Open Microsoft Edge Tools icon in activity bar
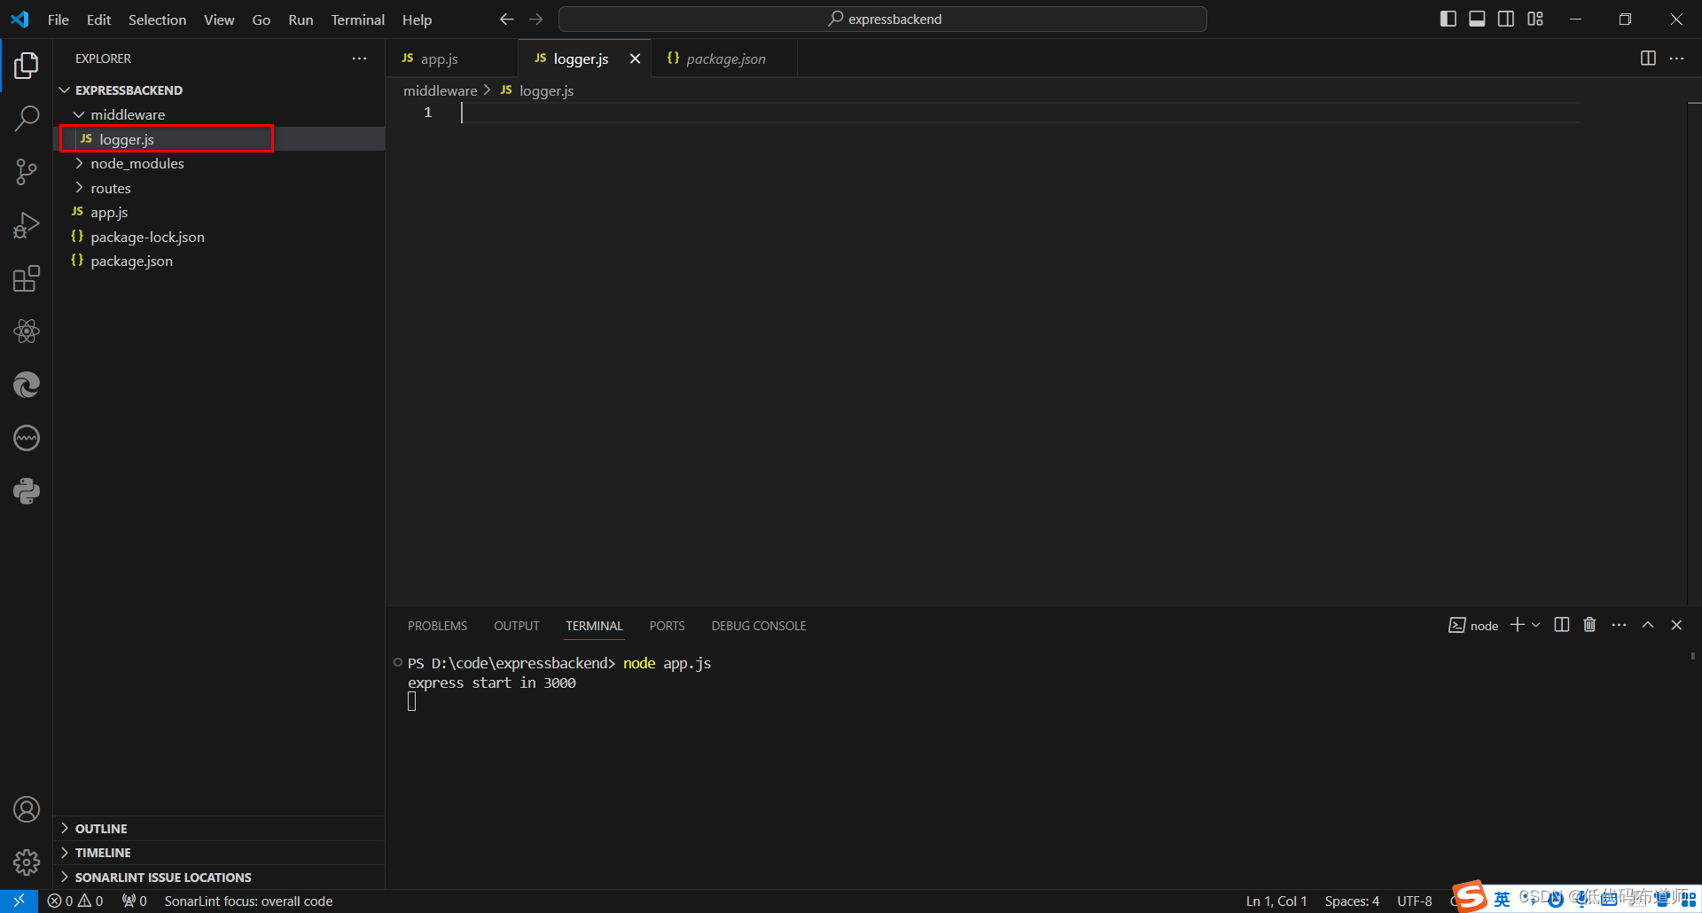Viewport: 1702px width, 913px height. (27, 385)
